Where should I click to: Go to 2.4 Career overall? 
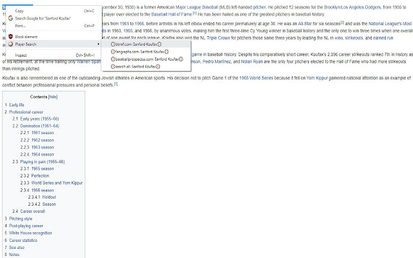pos(28,212)
